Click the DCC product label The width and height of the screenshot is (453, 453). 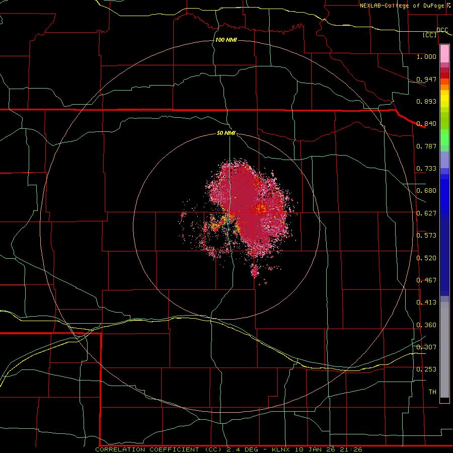coord(442,30)
